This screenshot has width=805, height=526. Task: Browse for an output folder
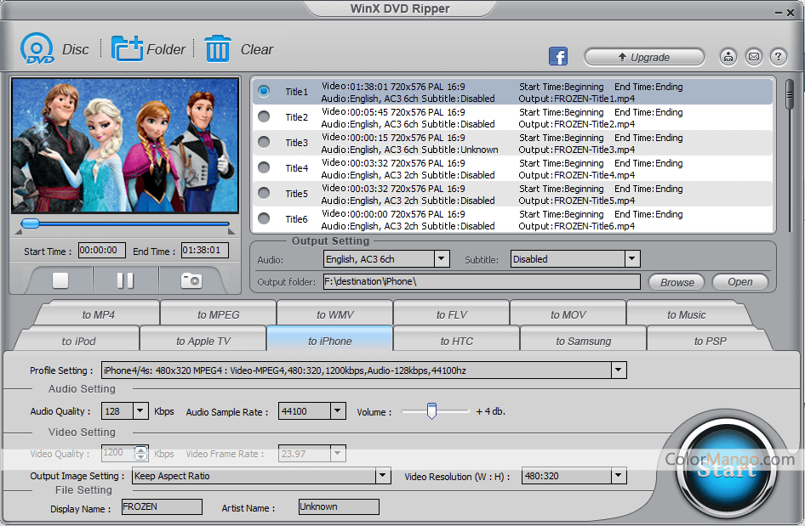point(677,282)
